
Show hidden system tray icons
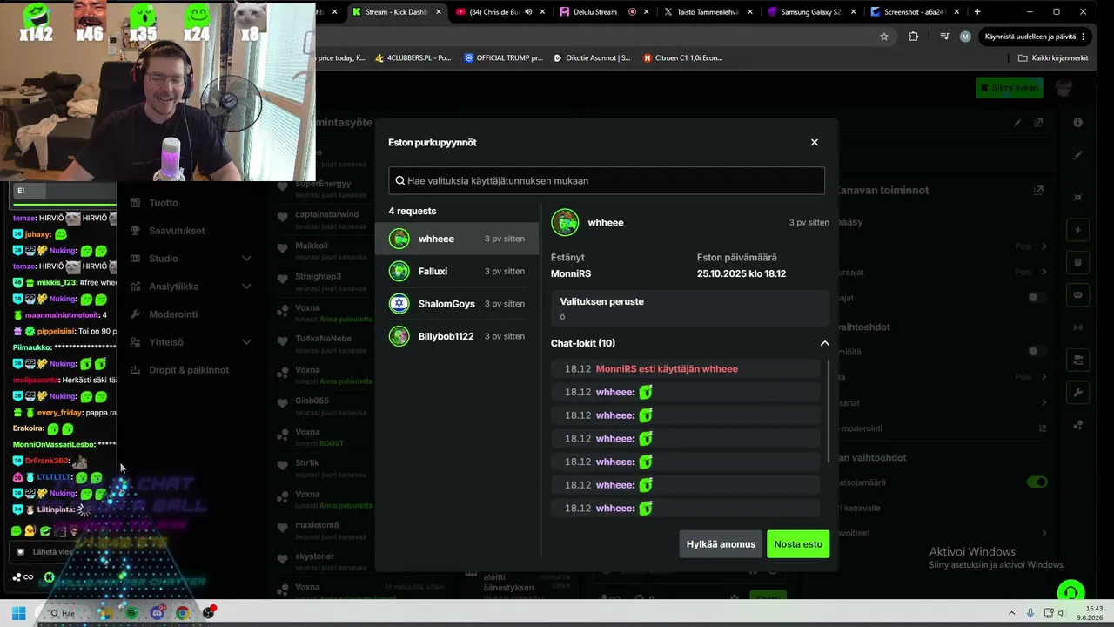1011,613
